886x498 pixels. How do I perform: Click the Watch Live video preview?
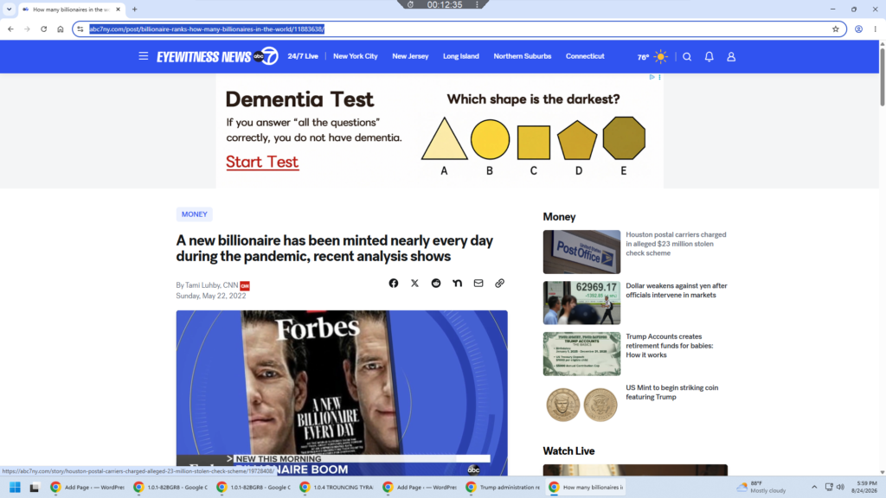(x=635, y=469)
